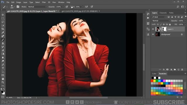Open layer filter Kind dropdown
This screenshot has height=105, width=187.
(159, 17)
